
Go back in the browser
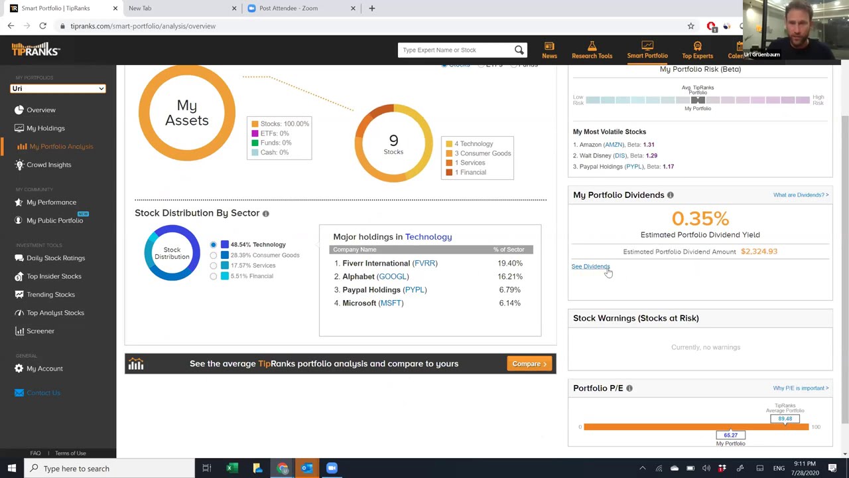click(x=11, y=26)
